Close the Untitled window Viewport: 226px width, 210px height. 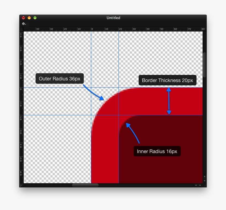tap(23, 18)
